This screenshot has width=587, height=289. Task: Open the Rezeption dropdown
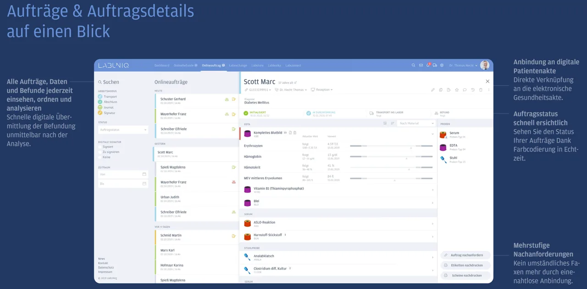[x=322, y=90]
